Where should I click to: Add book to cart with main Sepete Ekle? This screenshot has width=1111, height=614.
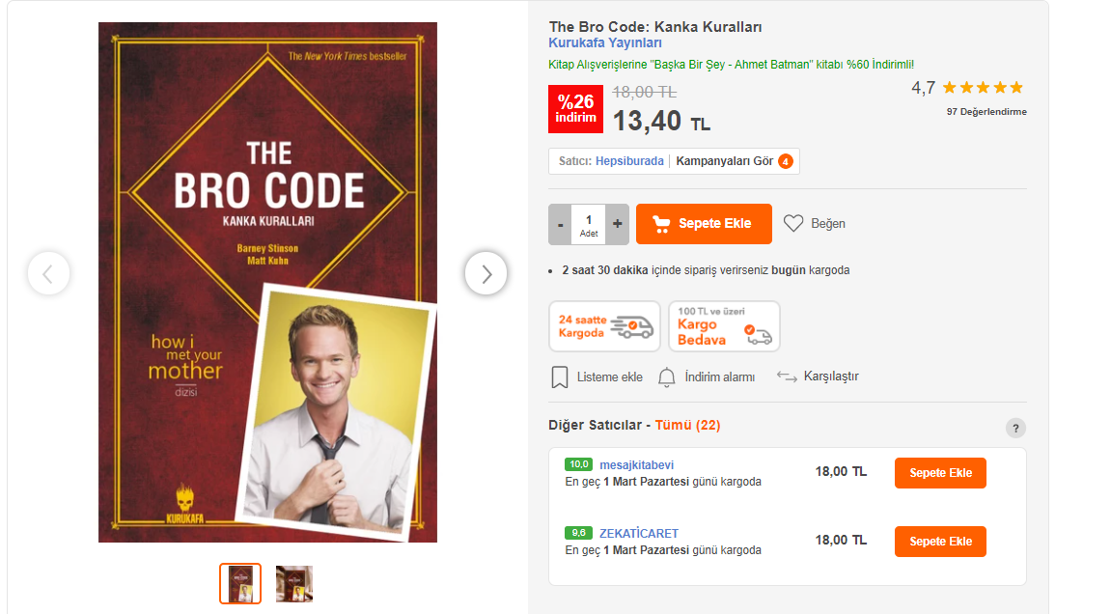pos(704,224)
